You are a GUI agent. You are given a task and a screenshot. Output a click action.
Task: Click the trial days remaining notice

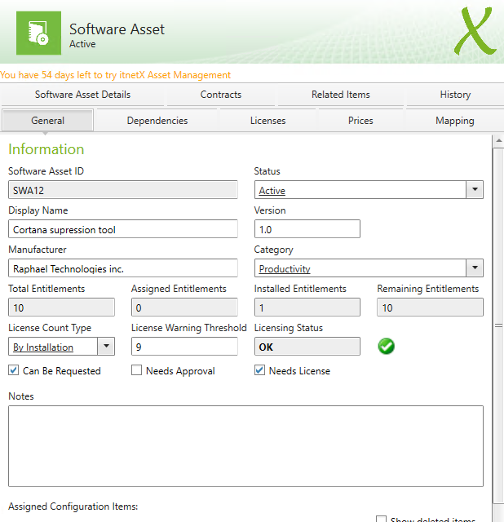coord(115,75)
